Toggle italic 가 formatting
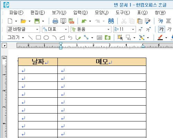Viewport: 173px width, 138px height. click(169, 29)
